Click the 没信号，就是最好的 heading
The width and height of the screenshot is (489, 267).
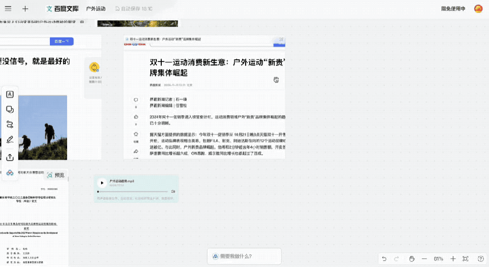pos(35,62)
